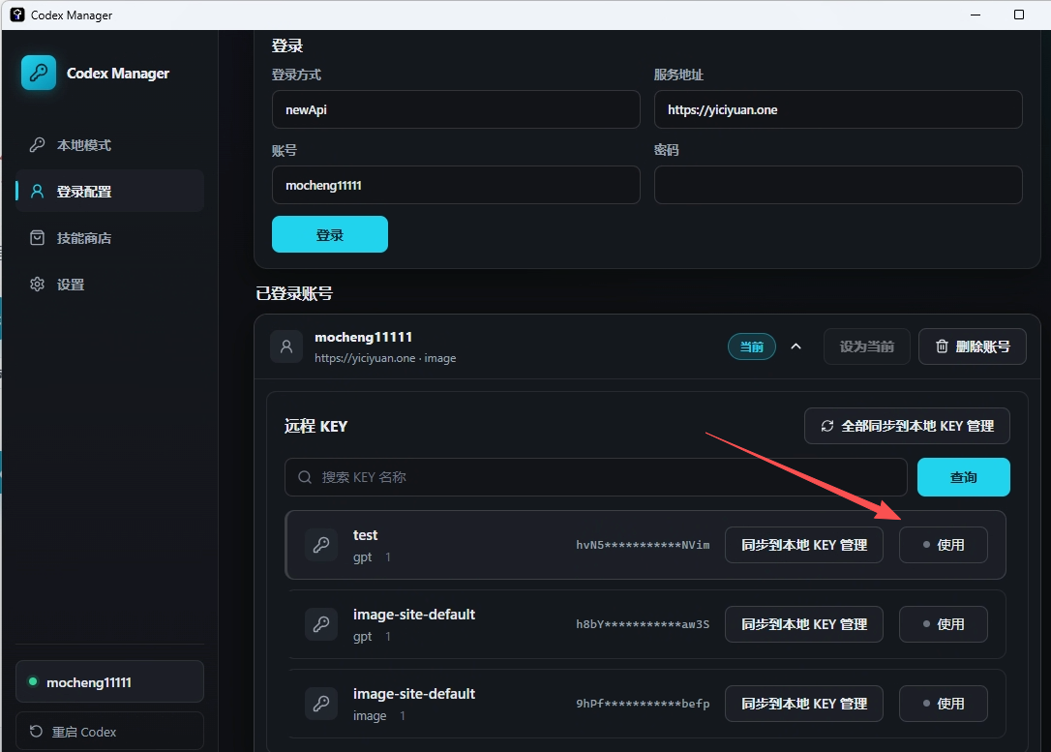Focus the 搜索 KEY 名称 search box
Screen dimensions: 1051x752
pos(596,477)
